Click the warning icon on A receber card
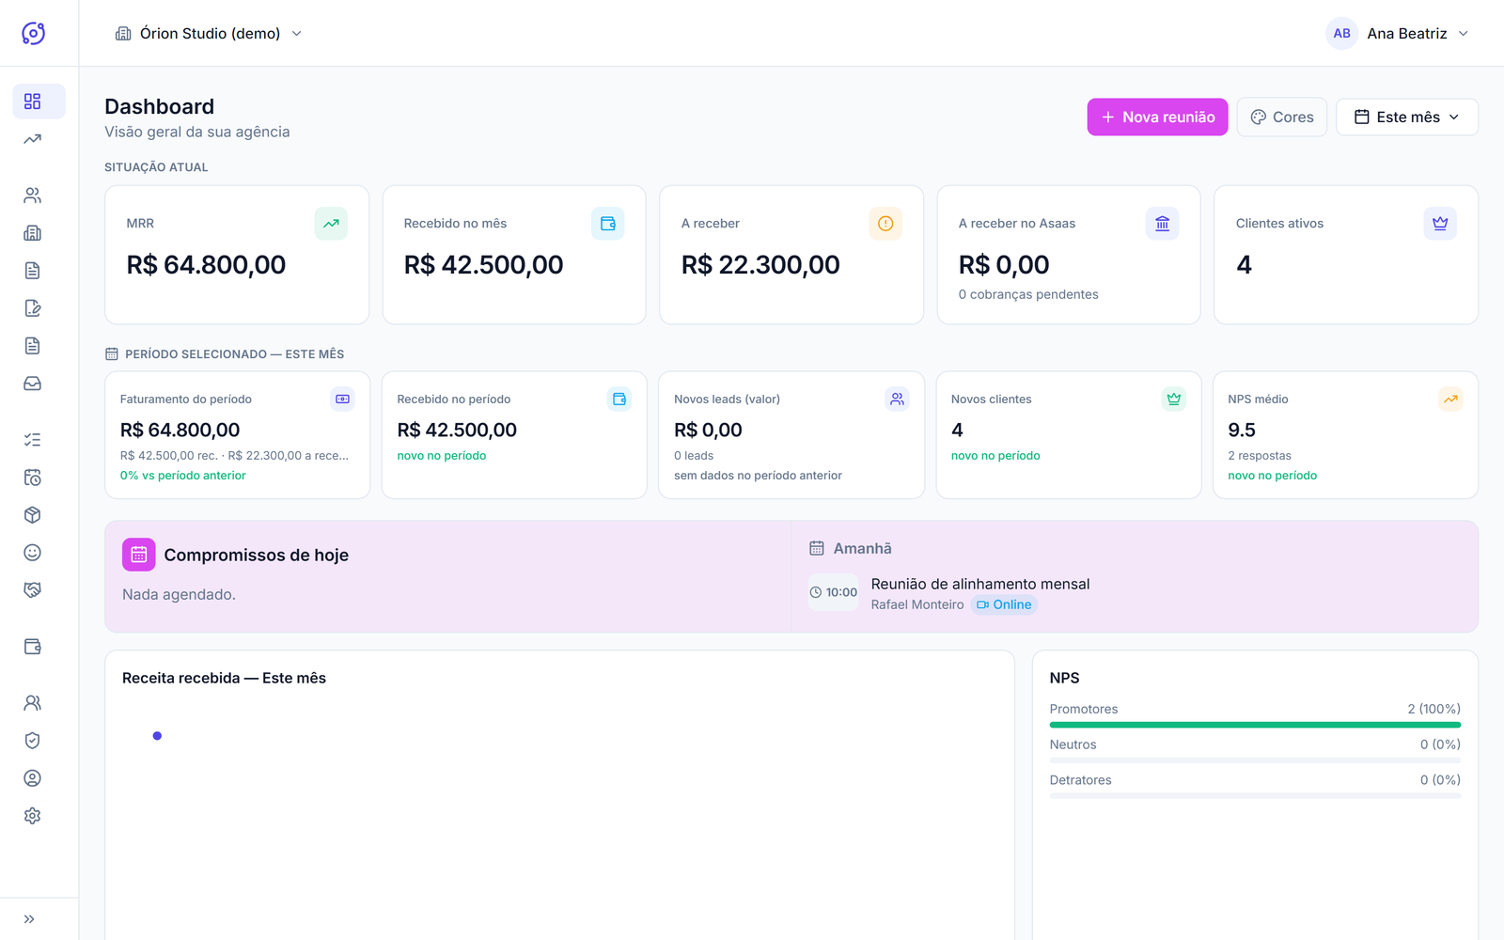Image resolution: width=1504 pixels, height=940 pixels. point(885,224)
